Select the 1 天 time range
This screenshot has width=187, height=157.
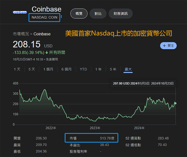click(17, 69)
